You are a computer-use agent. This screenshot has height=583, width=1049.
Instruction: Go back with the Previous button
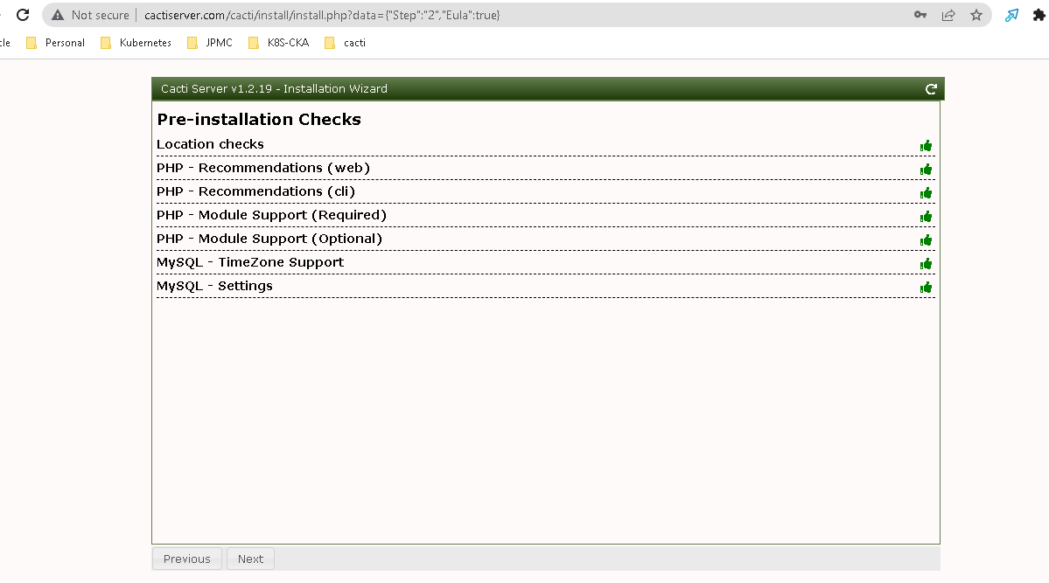coord(186,559)
